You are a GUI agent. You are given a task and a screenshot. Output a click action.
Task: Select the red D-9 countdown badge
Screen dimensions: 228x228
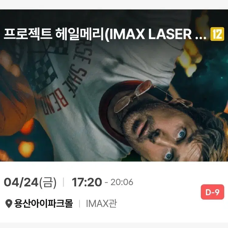point(212,192)
